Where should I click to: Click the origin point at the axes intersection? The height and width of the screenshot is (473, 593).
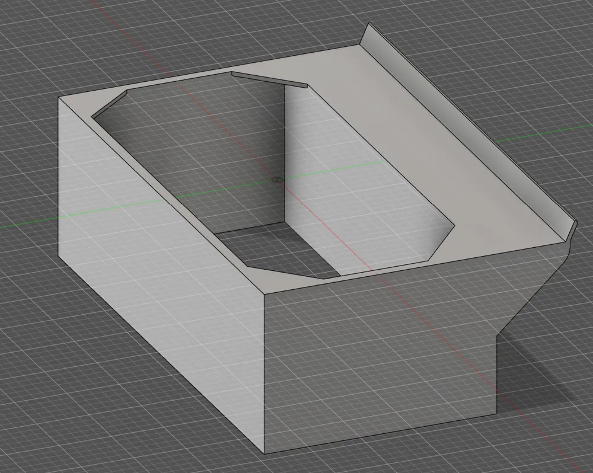[x=278, y=179]
